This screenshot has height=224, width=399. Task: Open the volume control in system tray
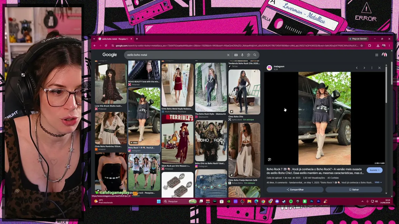click(376, 201)
